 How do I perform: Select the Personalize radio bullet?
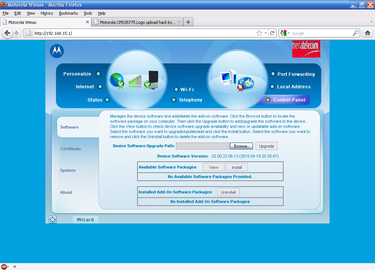coord(98,74)
